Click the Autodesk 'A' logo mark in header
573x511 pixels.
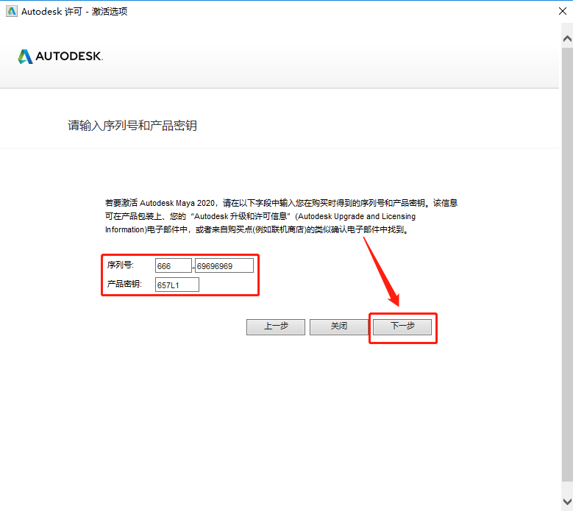pyautogui.click(x=25, y=57)
